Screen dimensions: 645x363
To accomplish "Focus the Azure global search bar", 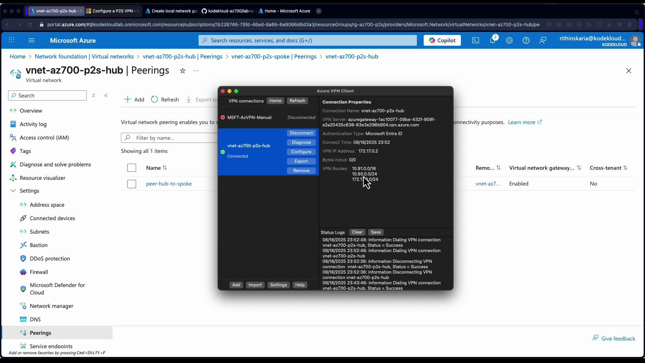I will click(307, 40).
